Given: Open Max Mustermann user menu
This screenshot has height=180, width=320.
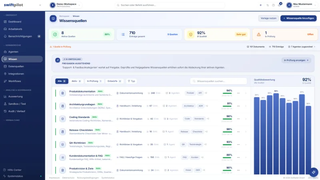Looking at the screenshot, I should click(302, 5).
